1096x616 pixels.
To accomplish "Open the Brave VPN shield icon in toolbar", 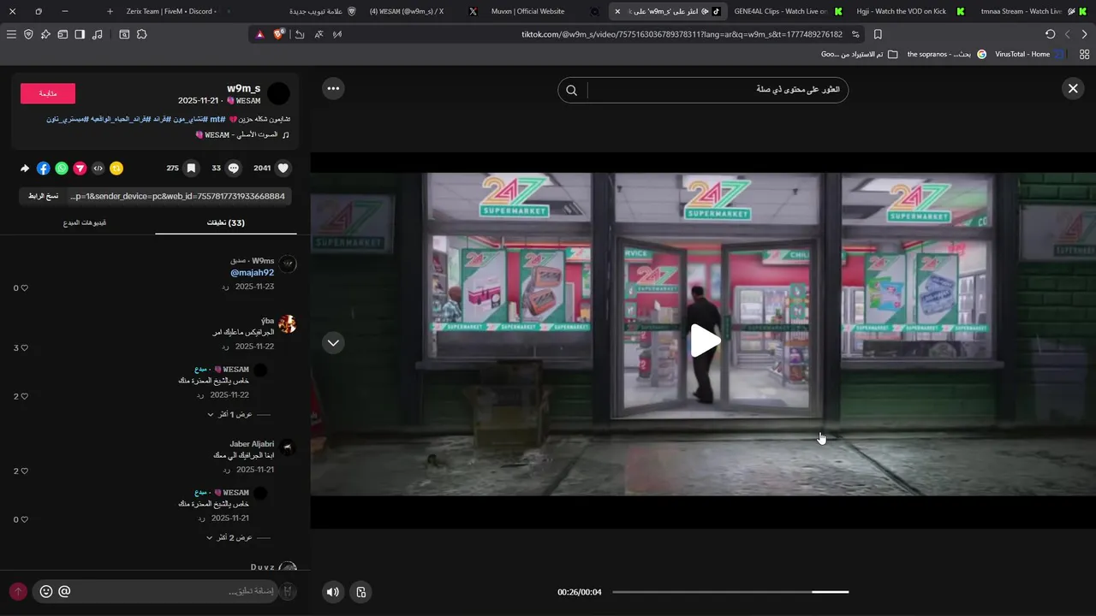I will point(28,34).
